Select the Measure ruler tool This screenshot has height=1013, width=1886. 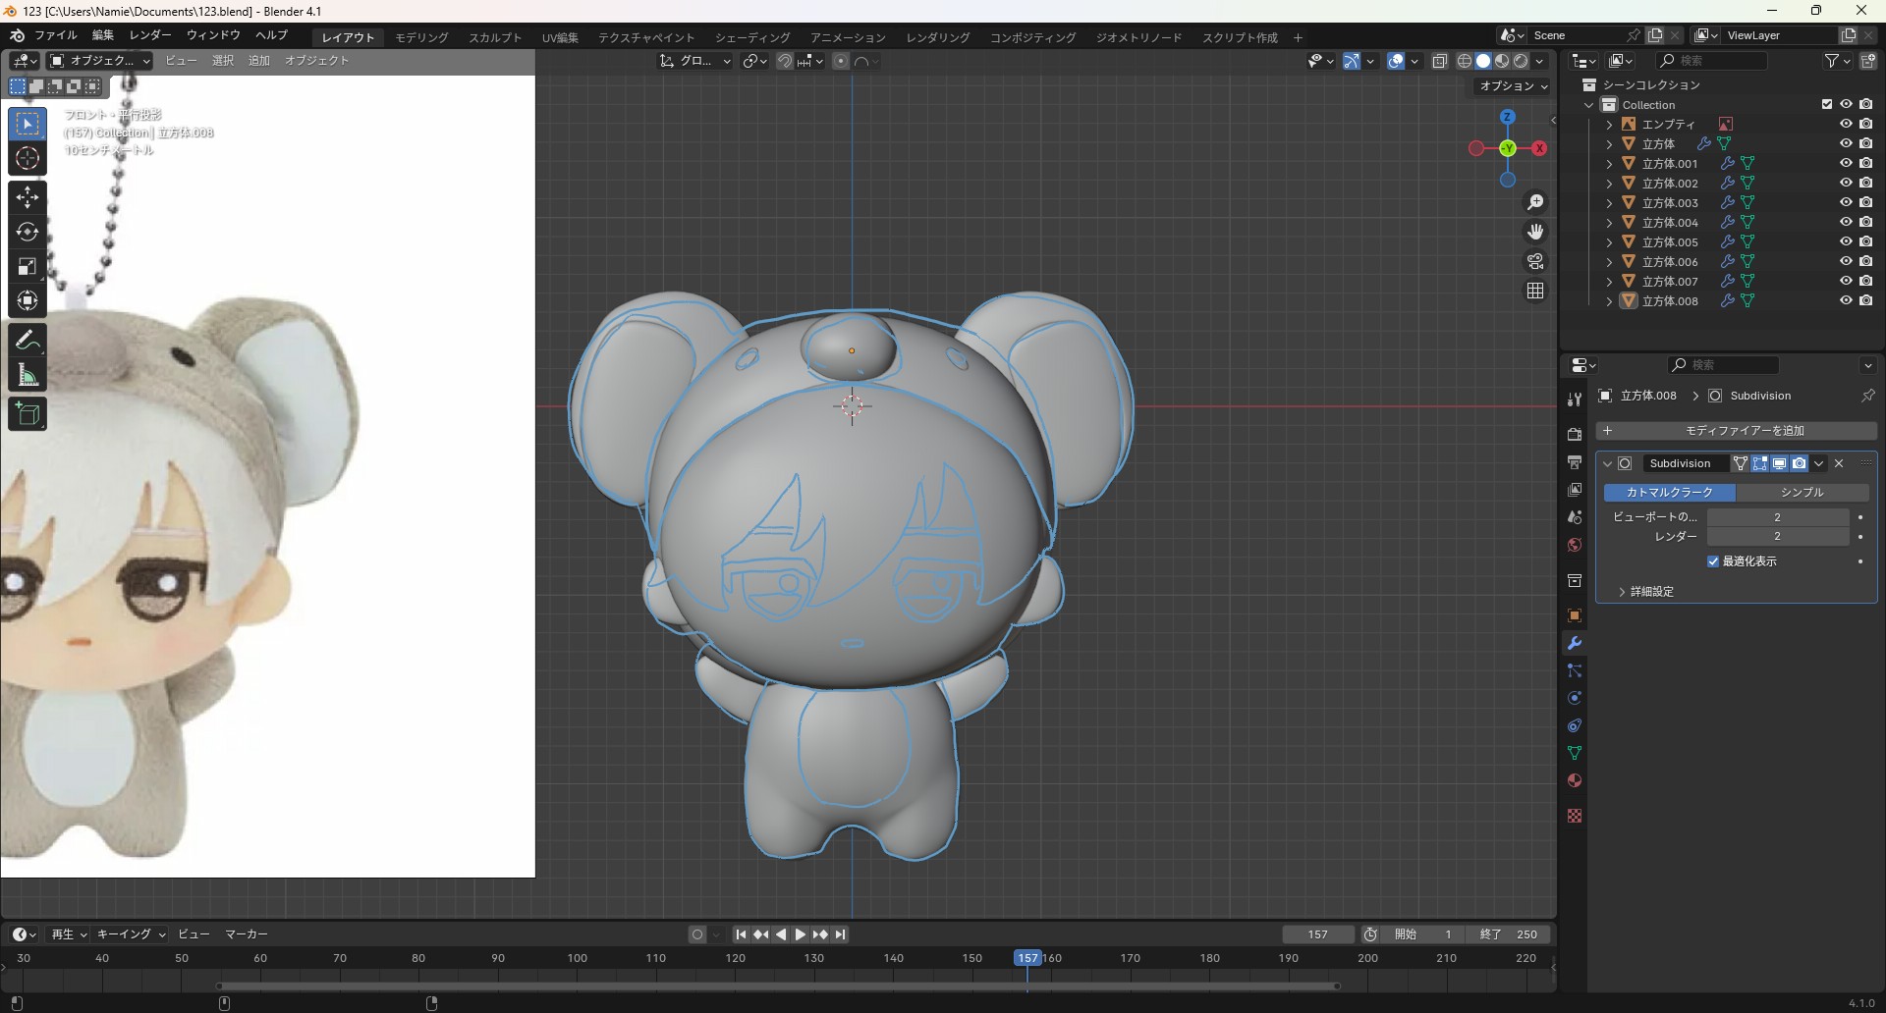coord(28,376)
